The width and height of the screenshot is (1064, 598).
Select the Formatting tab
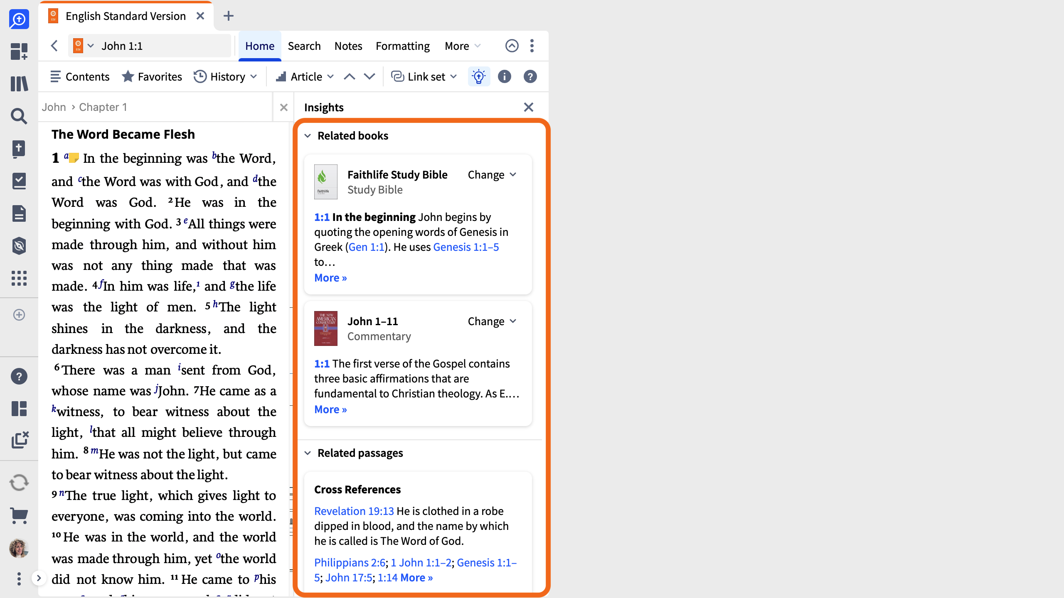pyautogui.click(x=403, y=46)
